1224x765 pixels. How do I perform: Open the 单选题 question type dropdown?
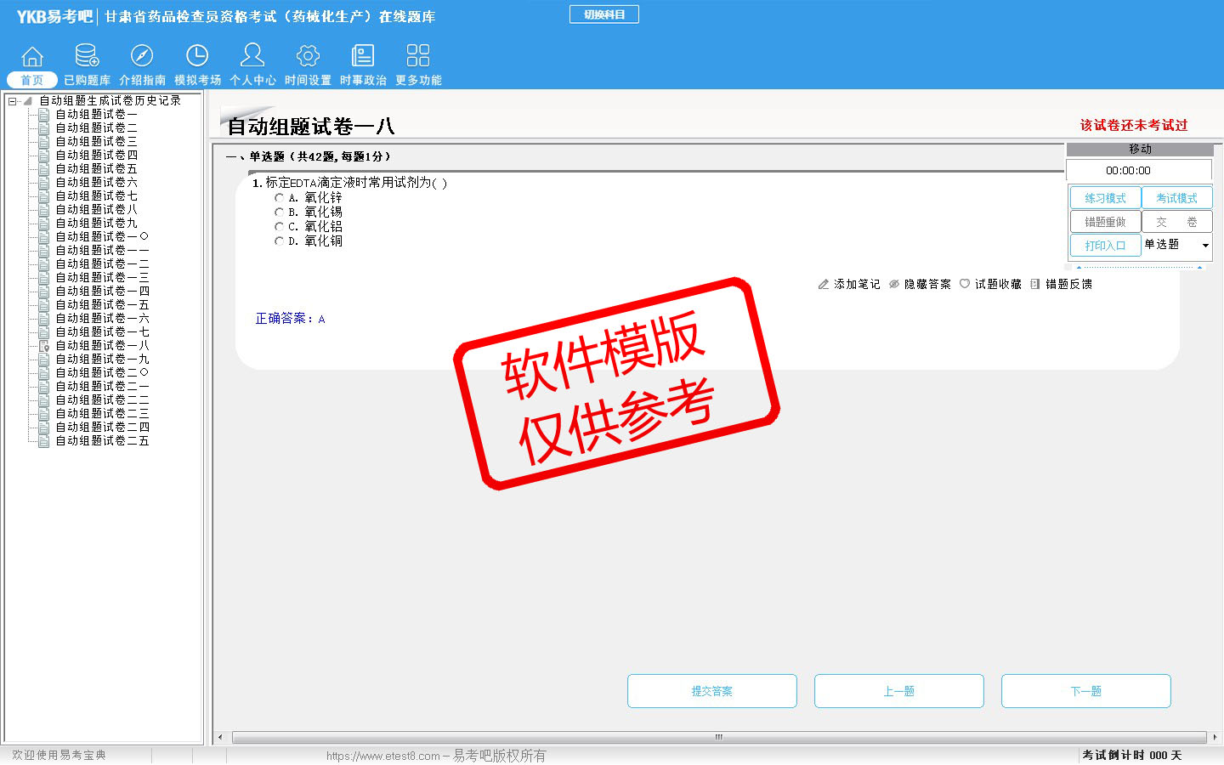pyautogui.click(x=1204, y=246)
